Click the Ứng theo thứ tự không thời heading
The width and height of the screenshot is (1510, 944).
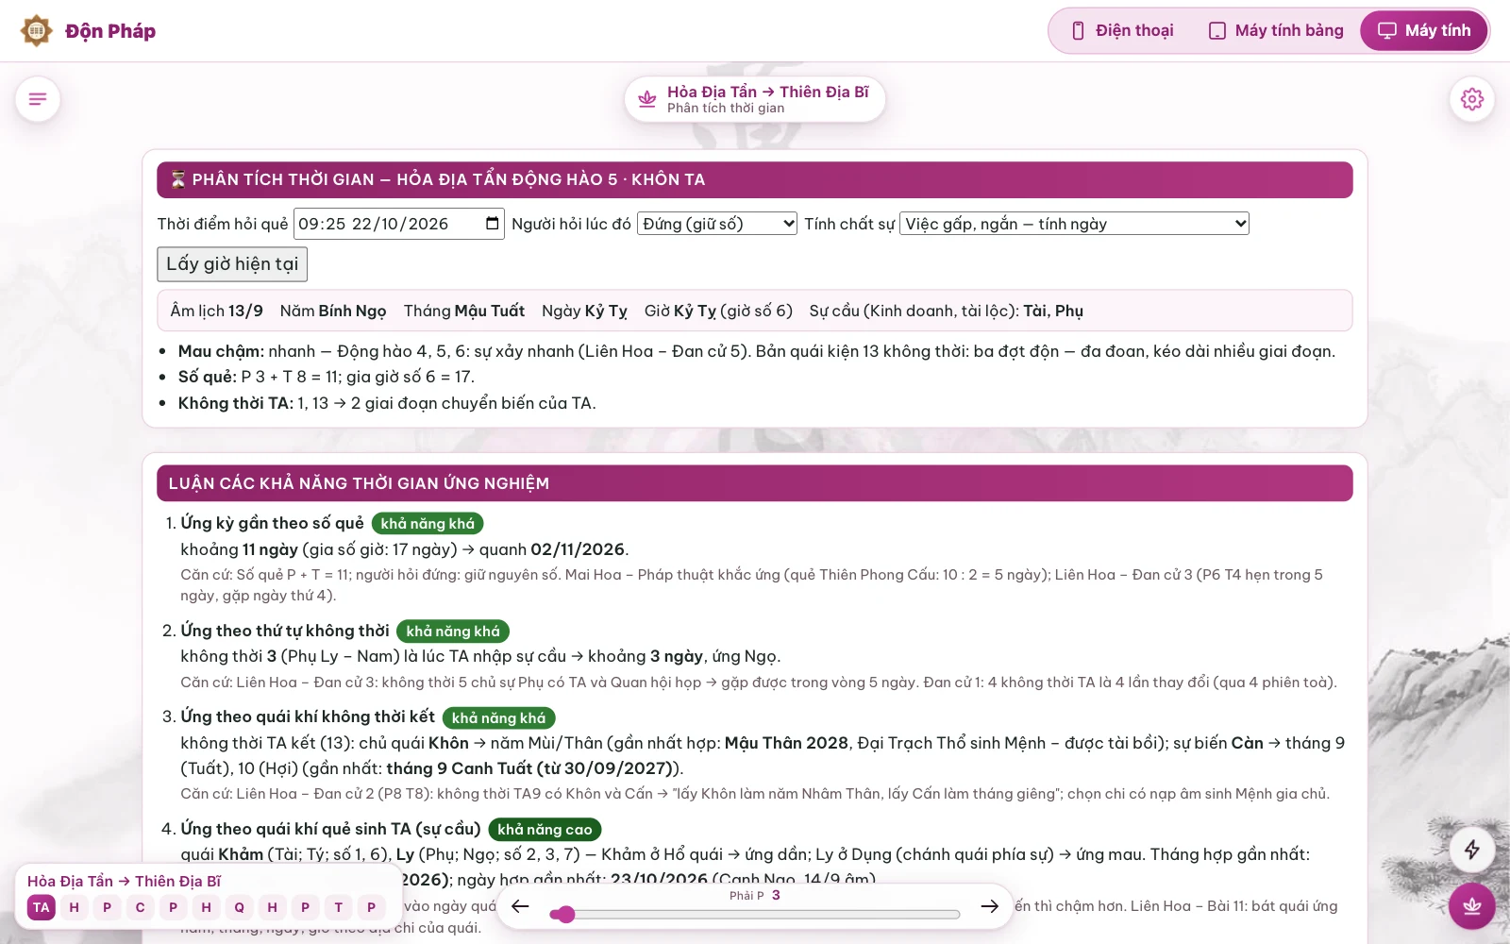point(285,631)
